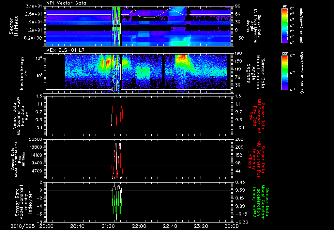Click the 00:00 time axis label
Viewport: 334px width, 230px height.
coord(231,226)
